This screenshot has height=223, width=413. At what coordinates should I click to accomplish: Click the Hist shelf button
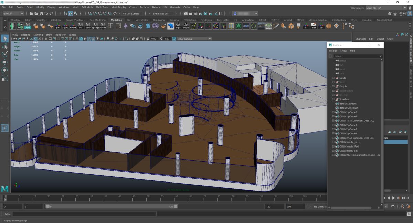[x=314, y=26]
